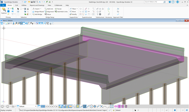Image resolution: width=189 pixels, height=112 pixels.
Task: Choose the Terrain tool
Action: [58, 9]
